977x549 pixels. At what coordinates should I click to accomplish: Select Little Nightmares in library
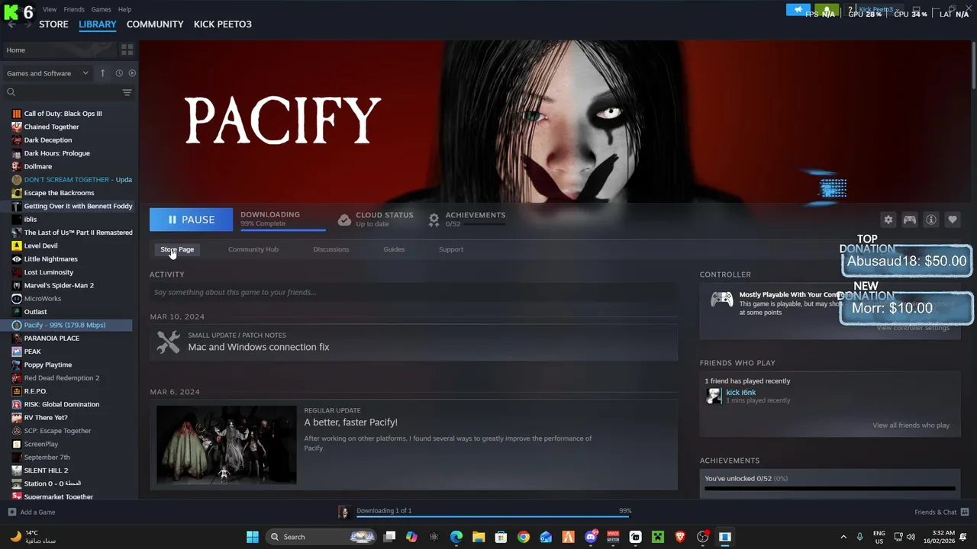click(50, 259)
